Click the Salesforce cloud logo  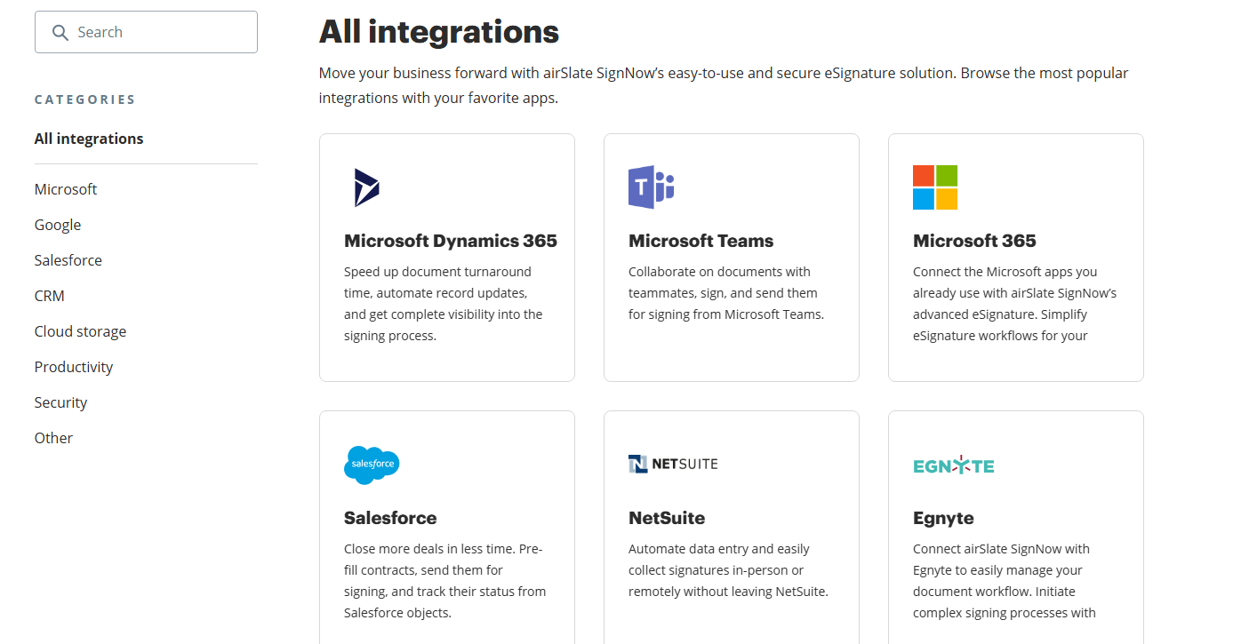point(372,465)
